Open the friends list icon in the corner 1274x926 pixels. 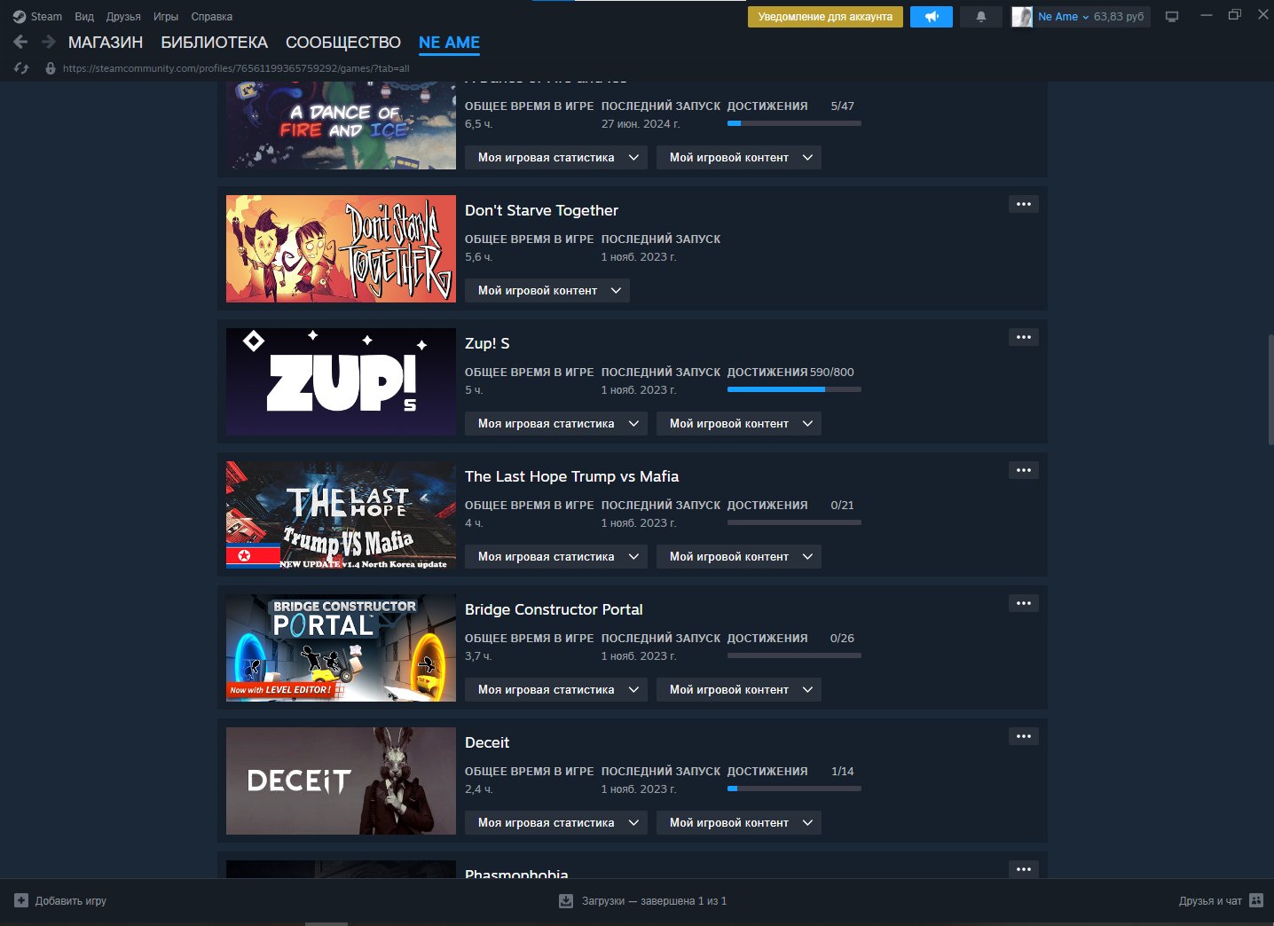[1255, 900]
